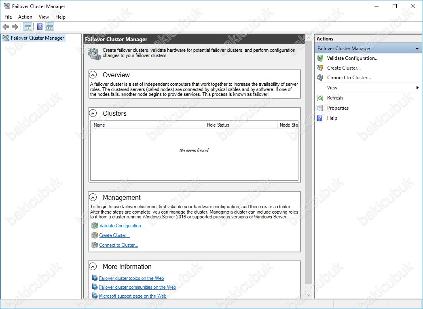Collapse the Overview section
This screenshot has height=309, width=423.
[93, 75]
